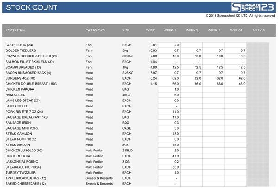Select Week 1 cell for BURGERS 4OZ
This screenshot has height=188, width=278.
point(169,78)
